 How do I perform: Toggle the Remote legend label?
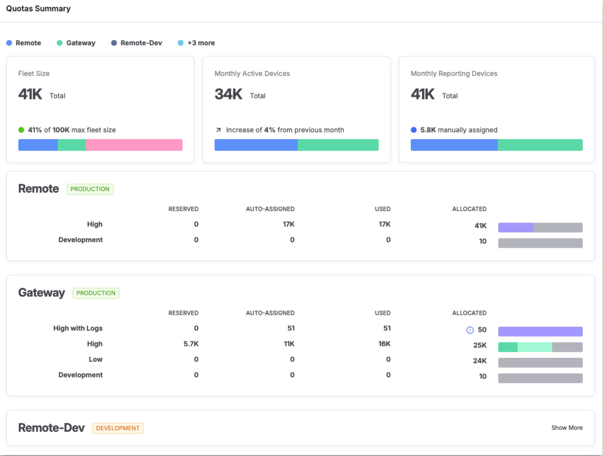click(28, 43)
